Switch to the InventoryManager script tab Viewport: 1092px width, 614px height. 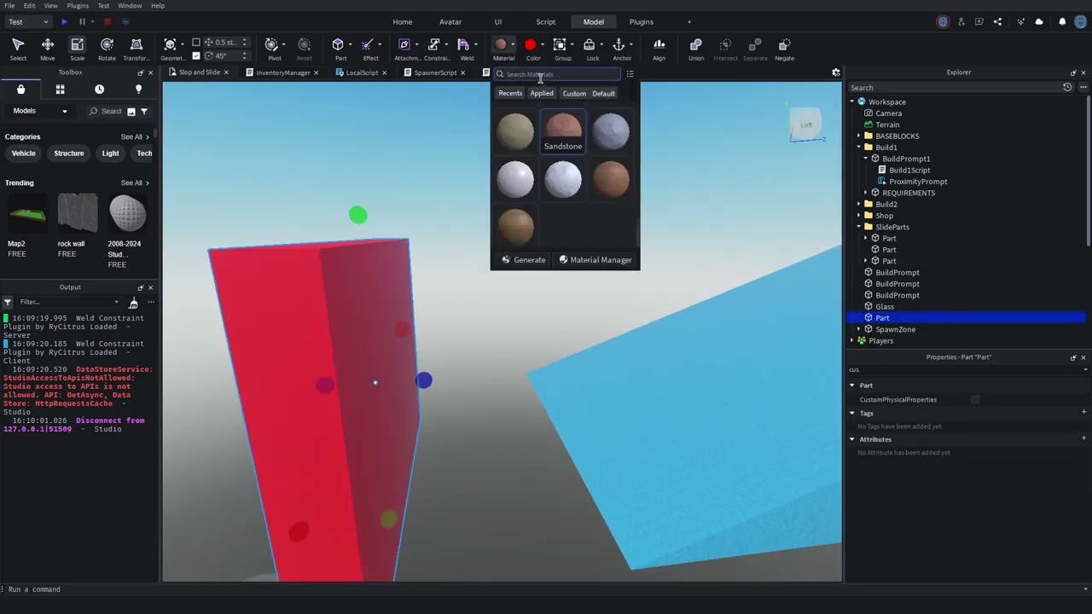tap(282, 72)
